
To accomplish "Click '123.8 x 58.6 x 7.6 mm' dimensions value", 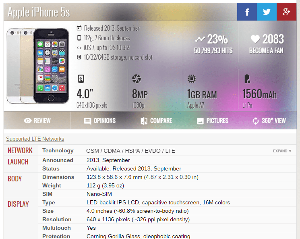I will [x=114, y=177].
